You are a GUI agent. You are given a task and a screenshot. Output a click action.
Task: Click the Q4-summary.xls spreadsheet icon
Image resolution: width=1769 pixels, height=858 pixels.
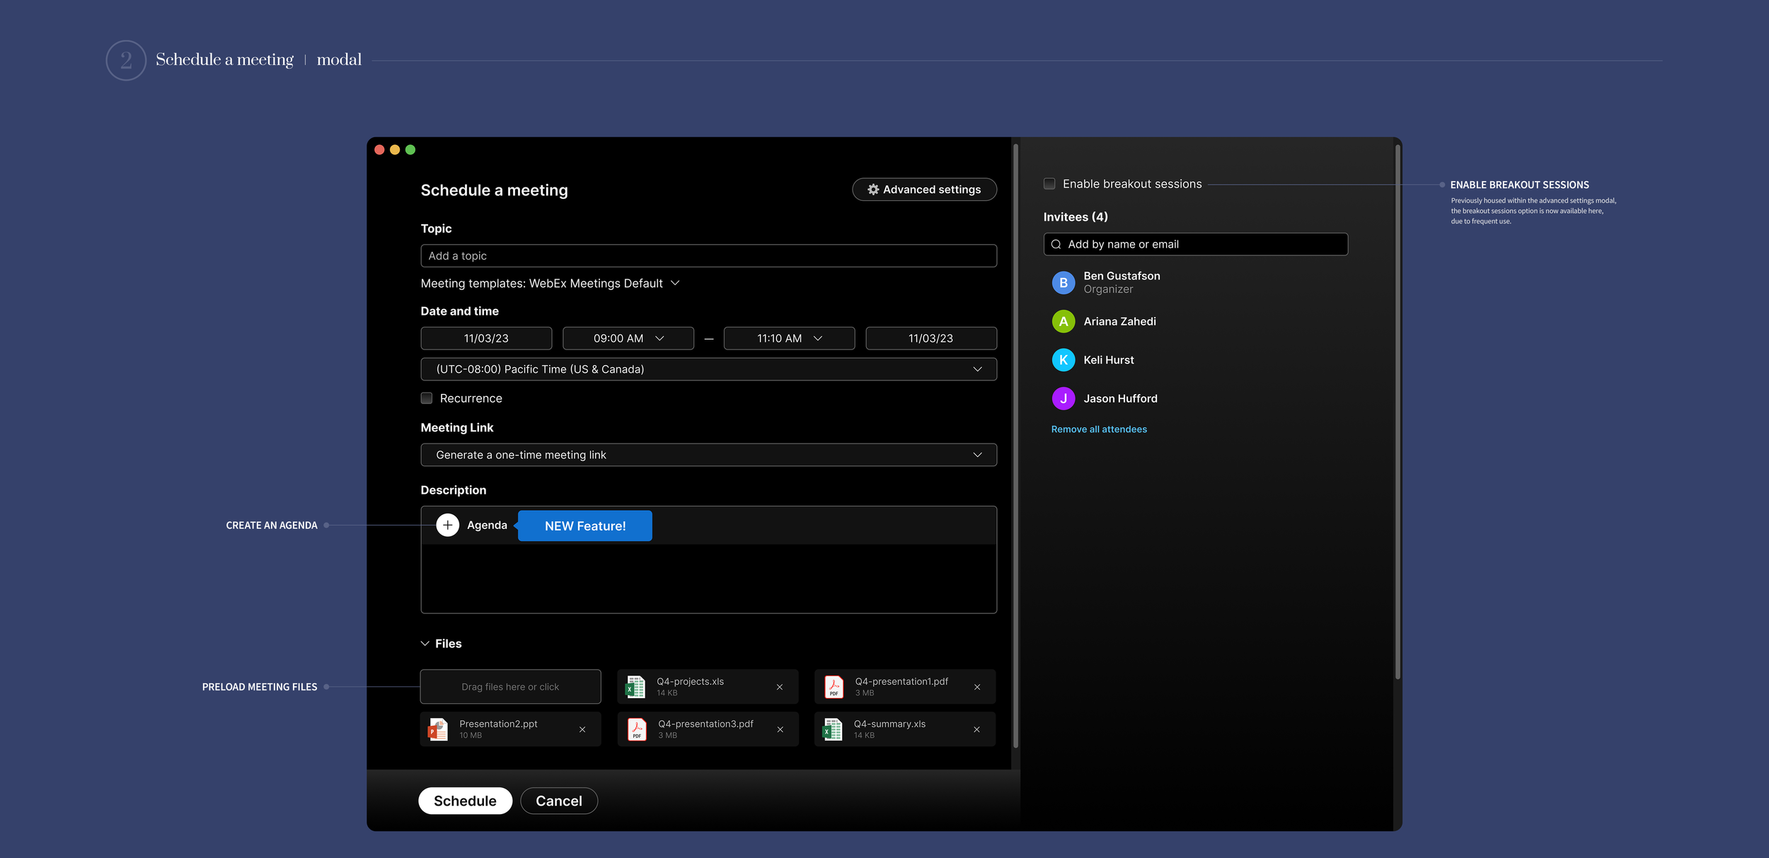[x=833, y=729]
